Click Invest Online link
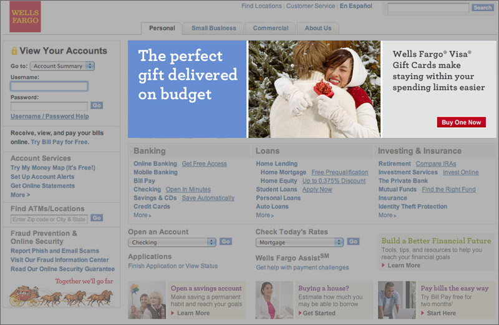 coord(461,172)
